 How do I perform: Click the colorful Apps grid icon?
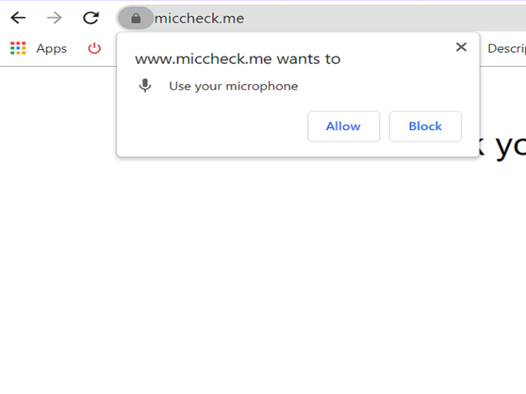click(18, 49)
